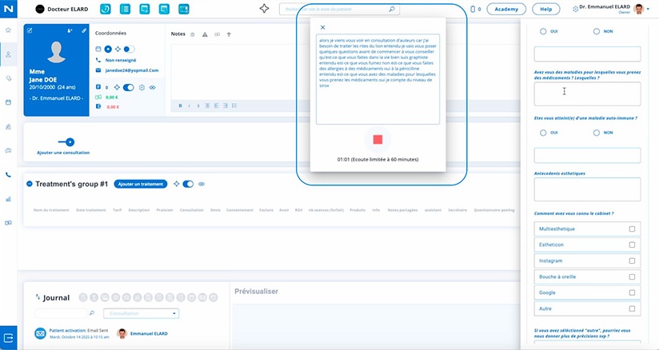Screen dimensions: 659x350
Task: Click the Antecedents esthetiques text field
Action: [587, 189]
